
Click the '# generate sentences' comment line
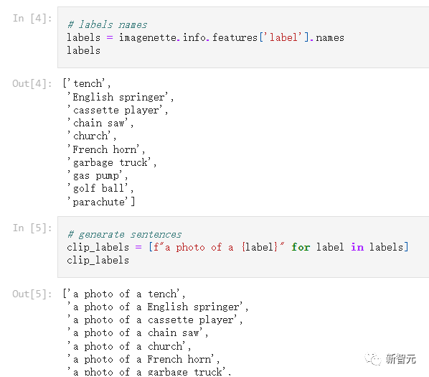tap(125, 234)
